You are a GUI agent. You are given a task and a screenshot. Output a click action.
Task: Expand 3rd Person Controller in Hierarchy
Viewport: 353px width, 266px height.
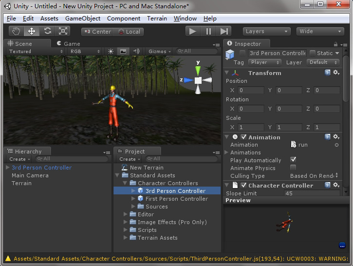8,168
